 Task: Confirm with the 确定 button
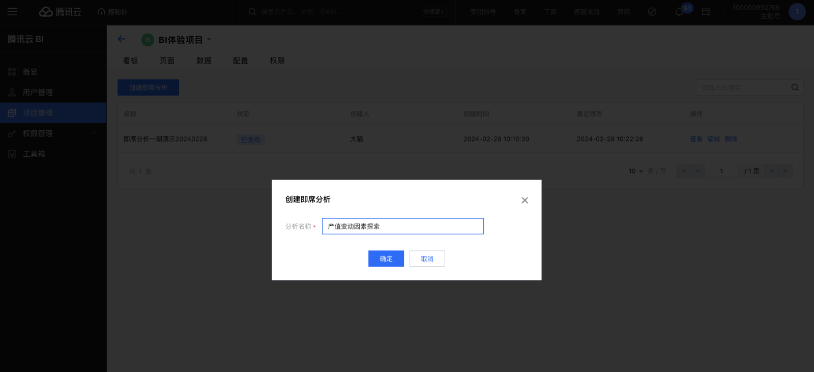[x=386, y=259]
